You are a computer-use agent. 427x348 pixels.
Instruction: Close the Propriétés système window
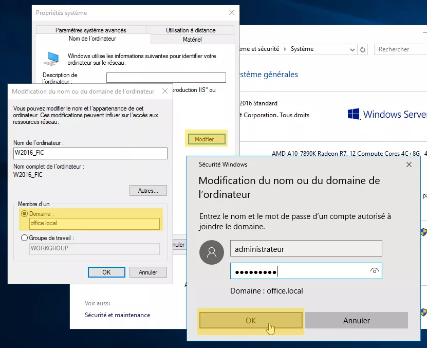click(x=231, y=12)
